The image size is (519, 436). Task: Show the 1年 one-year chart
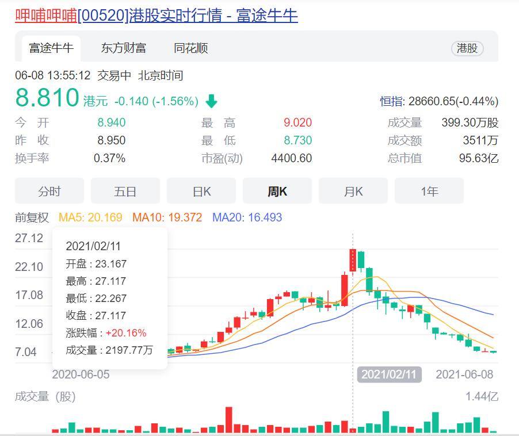pos(429,191)
